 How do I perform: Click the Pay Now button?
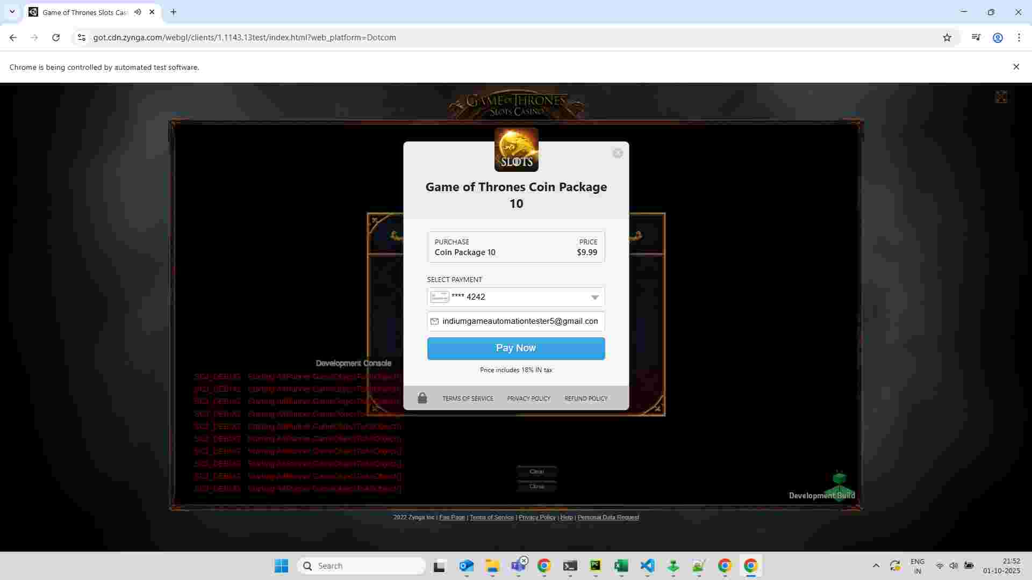(515, 349)
